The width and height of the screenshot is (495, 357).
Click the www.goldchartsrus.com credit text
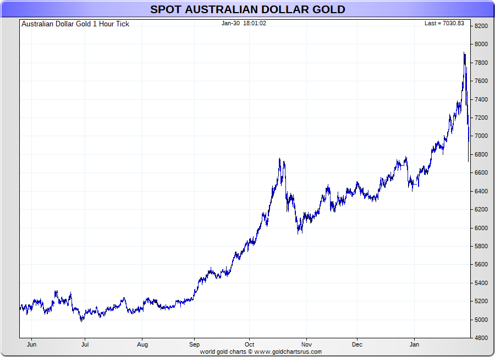click(x=288, y=352)
